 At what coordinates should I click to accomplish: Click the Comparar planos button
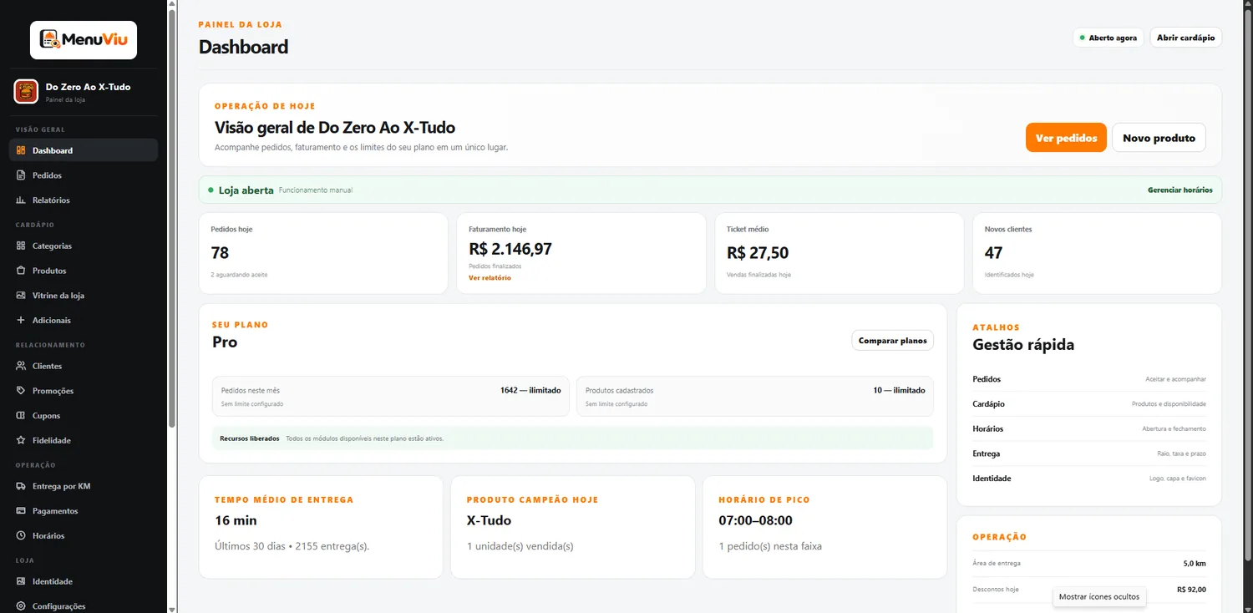point(892,341)
